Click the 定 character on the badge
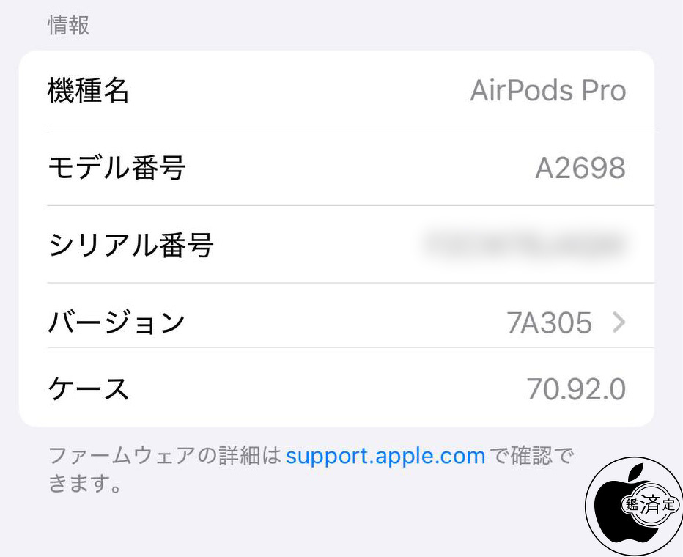683x557 pixels. (x=668, y=505)
